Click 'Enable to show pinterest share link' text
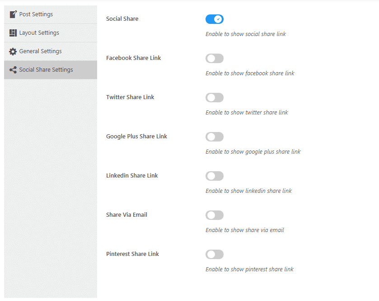379x301 pixels. tap(249, 269)
